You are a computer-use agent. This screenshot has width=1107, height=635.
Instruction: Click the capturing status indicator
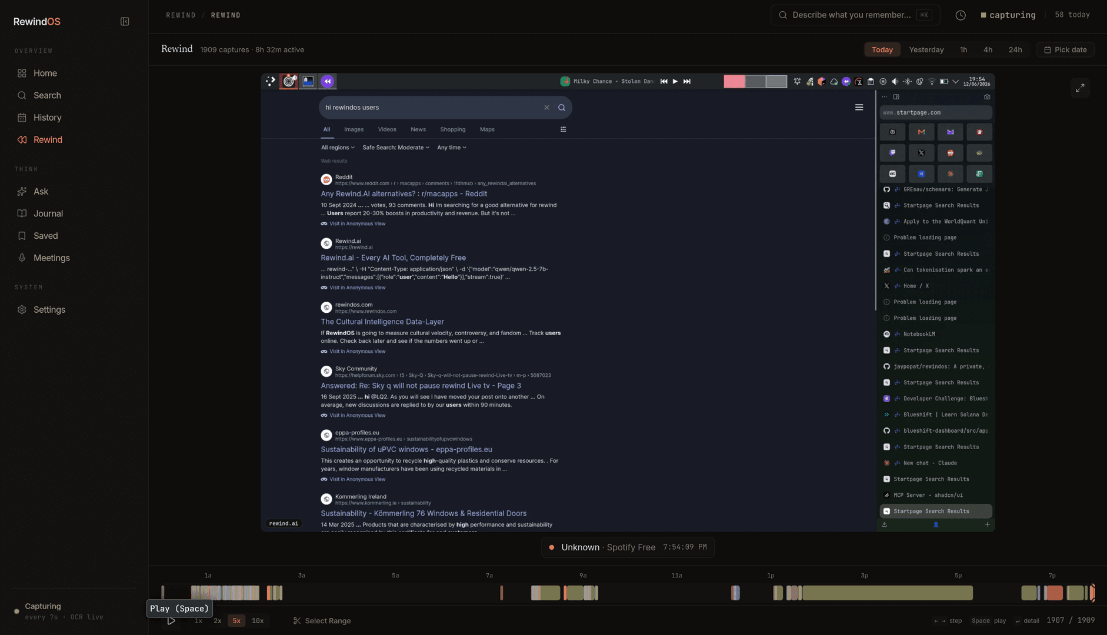(1008, 15)
